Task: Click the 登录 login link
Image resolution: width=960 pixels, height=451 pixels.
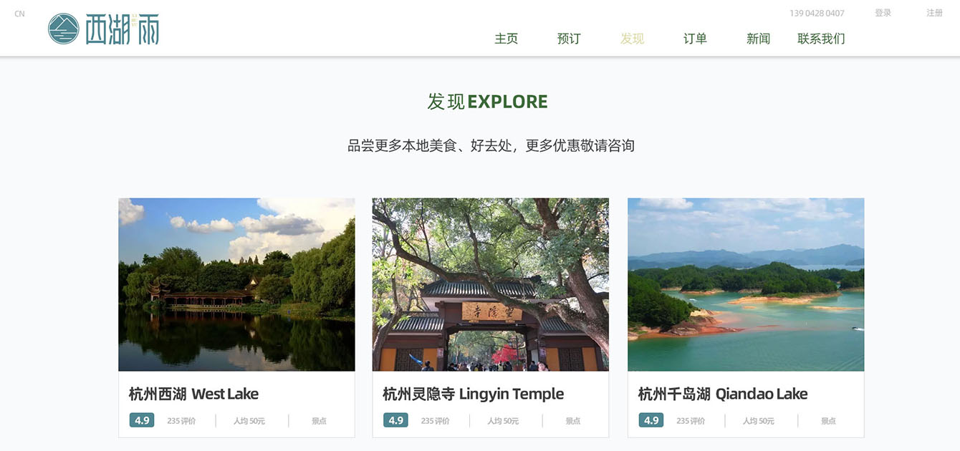Action: point(883,13)
